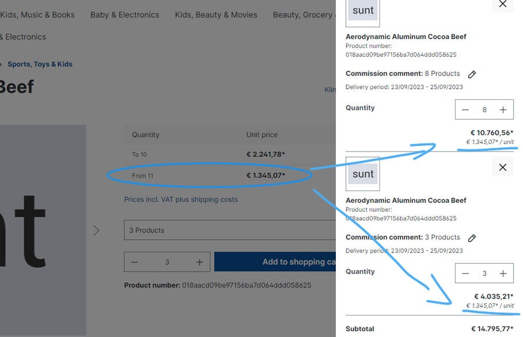Increase quantity of the 3-unit cart item
Image resolution: width=523 pixels, height=337 pixels.
[503, 274]
